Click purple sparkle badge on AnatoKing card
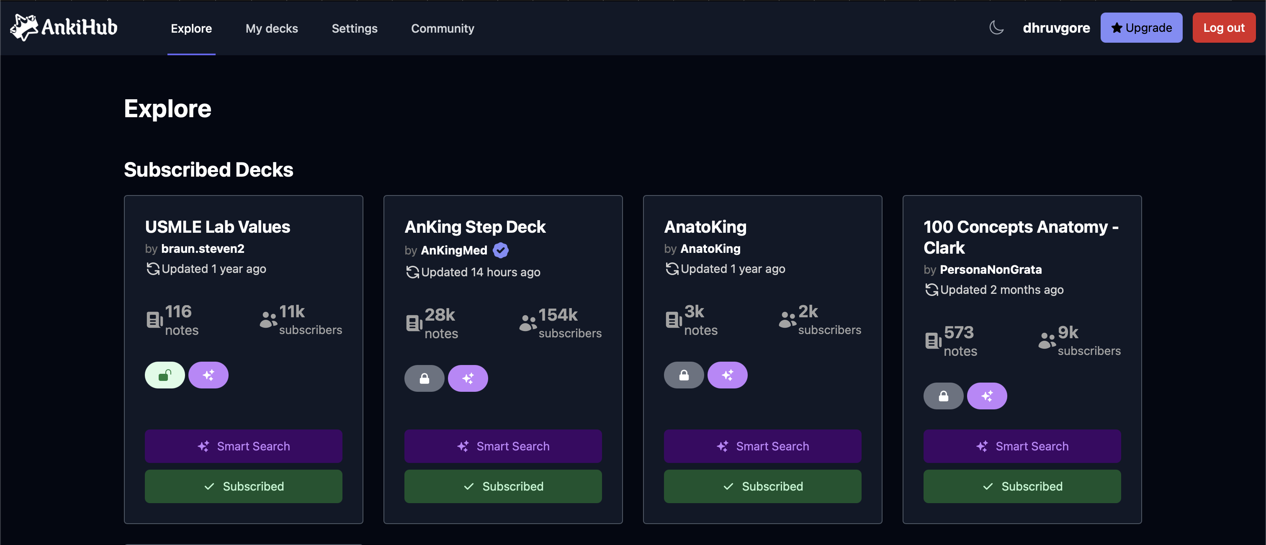1266x545 pixels. 727,375
